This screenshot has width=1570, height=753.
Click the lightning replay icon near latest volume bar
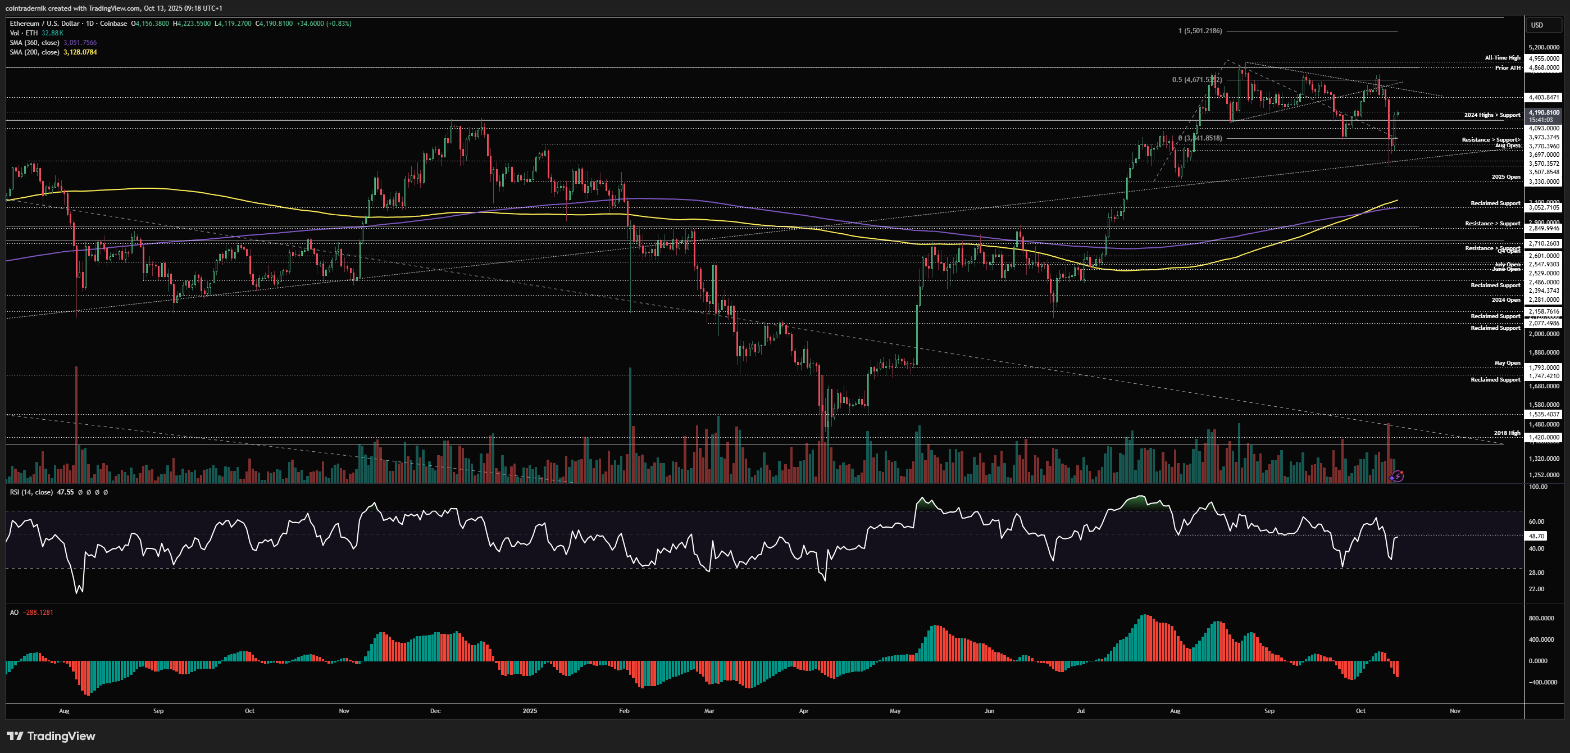click(1398, 476)
